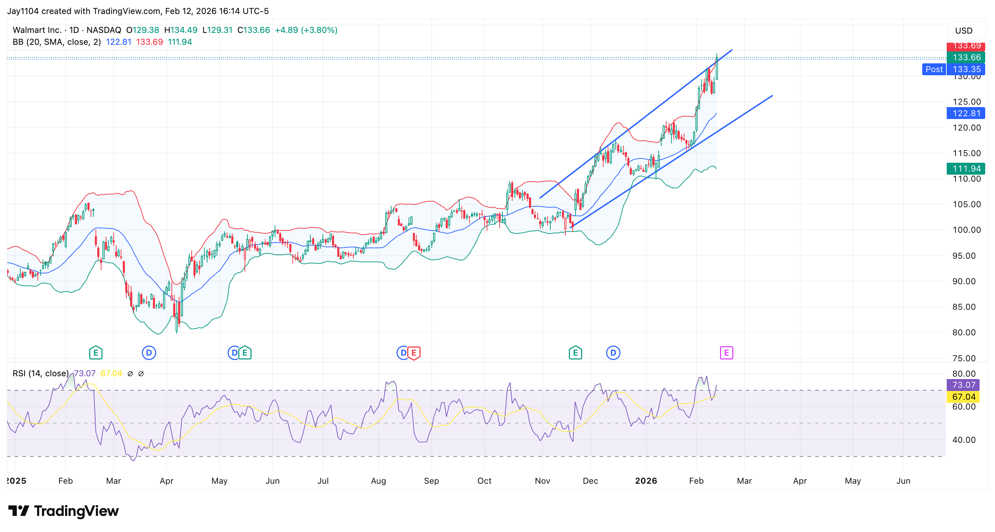
Task: Click the blue D marker near October
Action: 403,352
